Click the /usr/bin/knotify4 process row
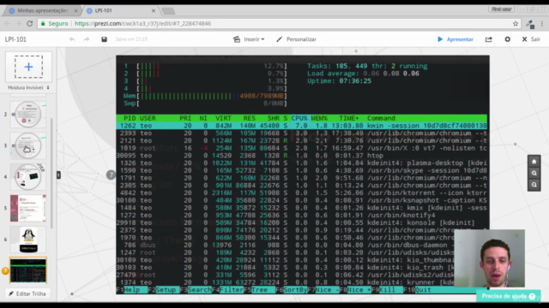Screen dimensions: 549x308 coord(301,215)
